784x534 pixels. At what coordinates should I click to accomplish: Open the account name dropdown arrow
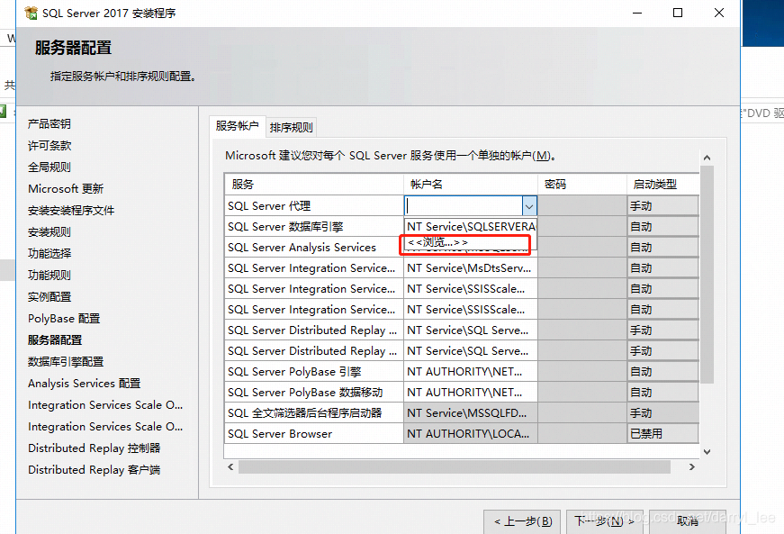click(529, 206)
